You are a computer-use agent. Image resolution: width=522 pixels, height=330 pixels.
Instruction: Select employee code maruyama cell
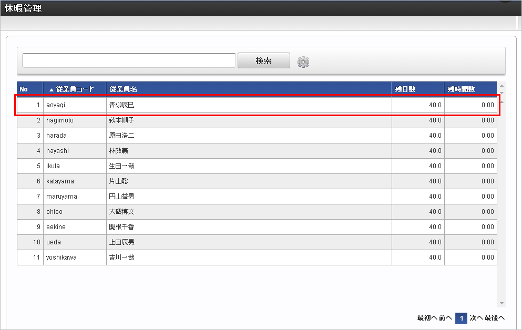coord(75,197)
